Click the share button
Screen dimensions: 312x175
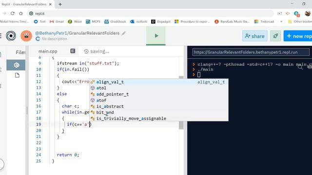tap(254, 36)
